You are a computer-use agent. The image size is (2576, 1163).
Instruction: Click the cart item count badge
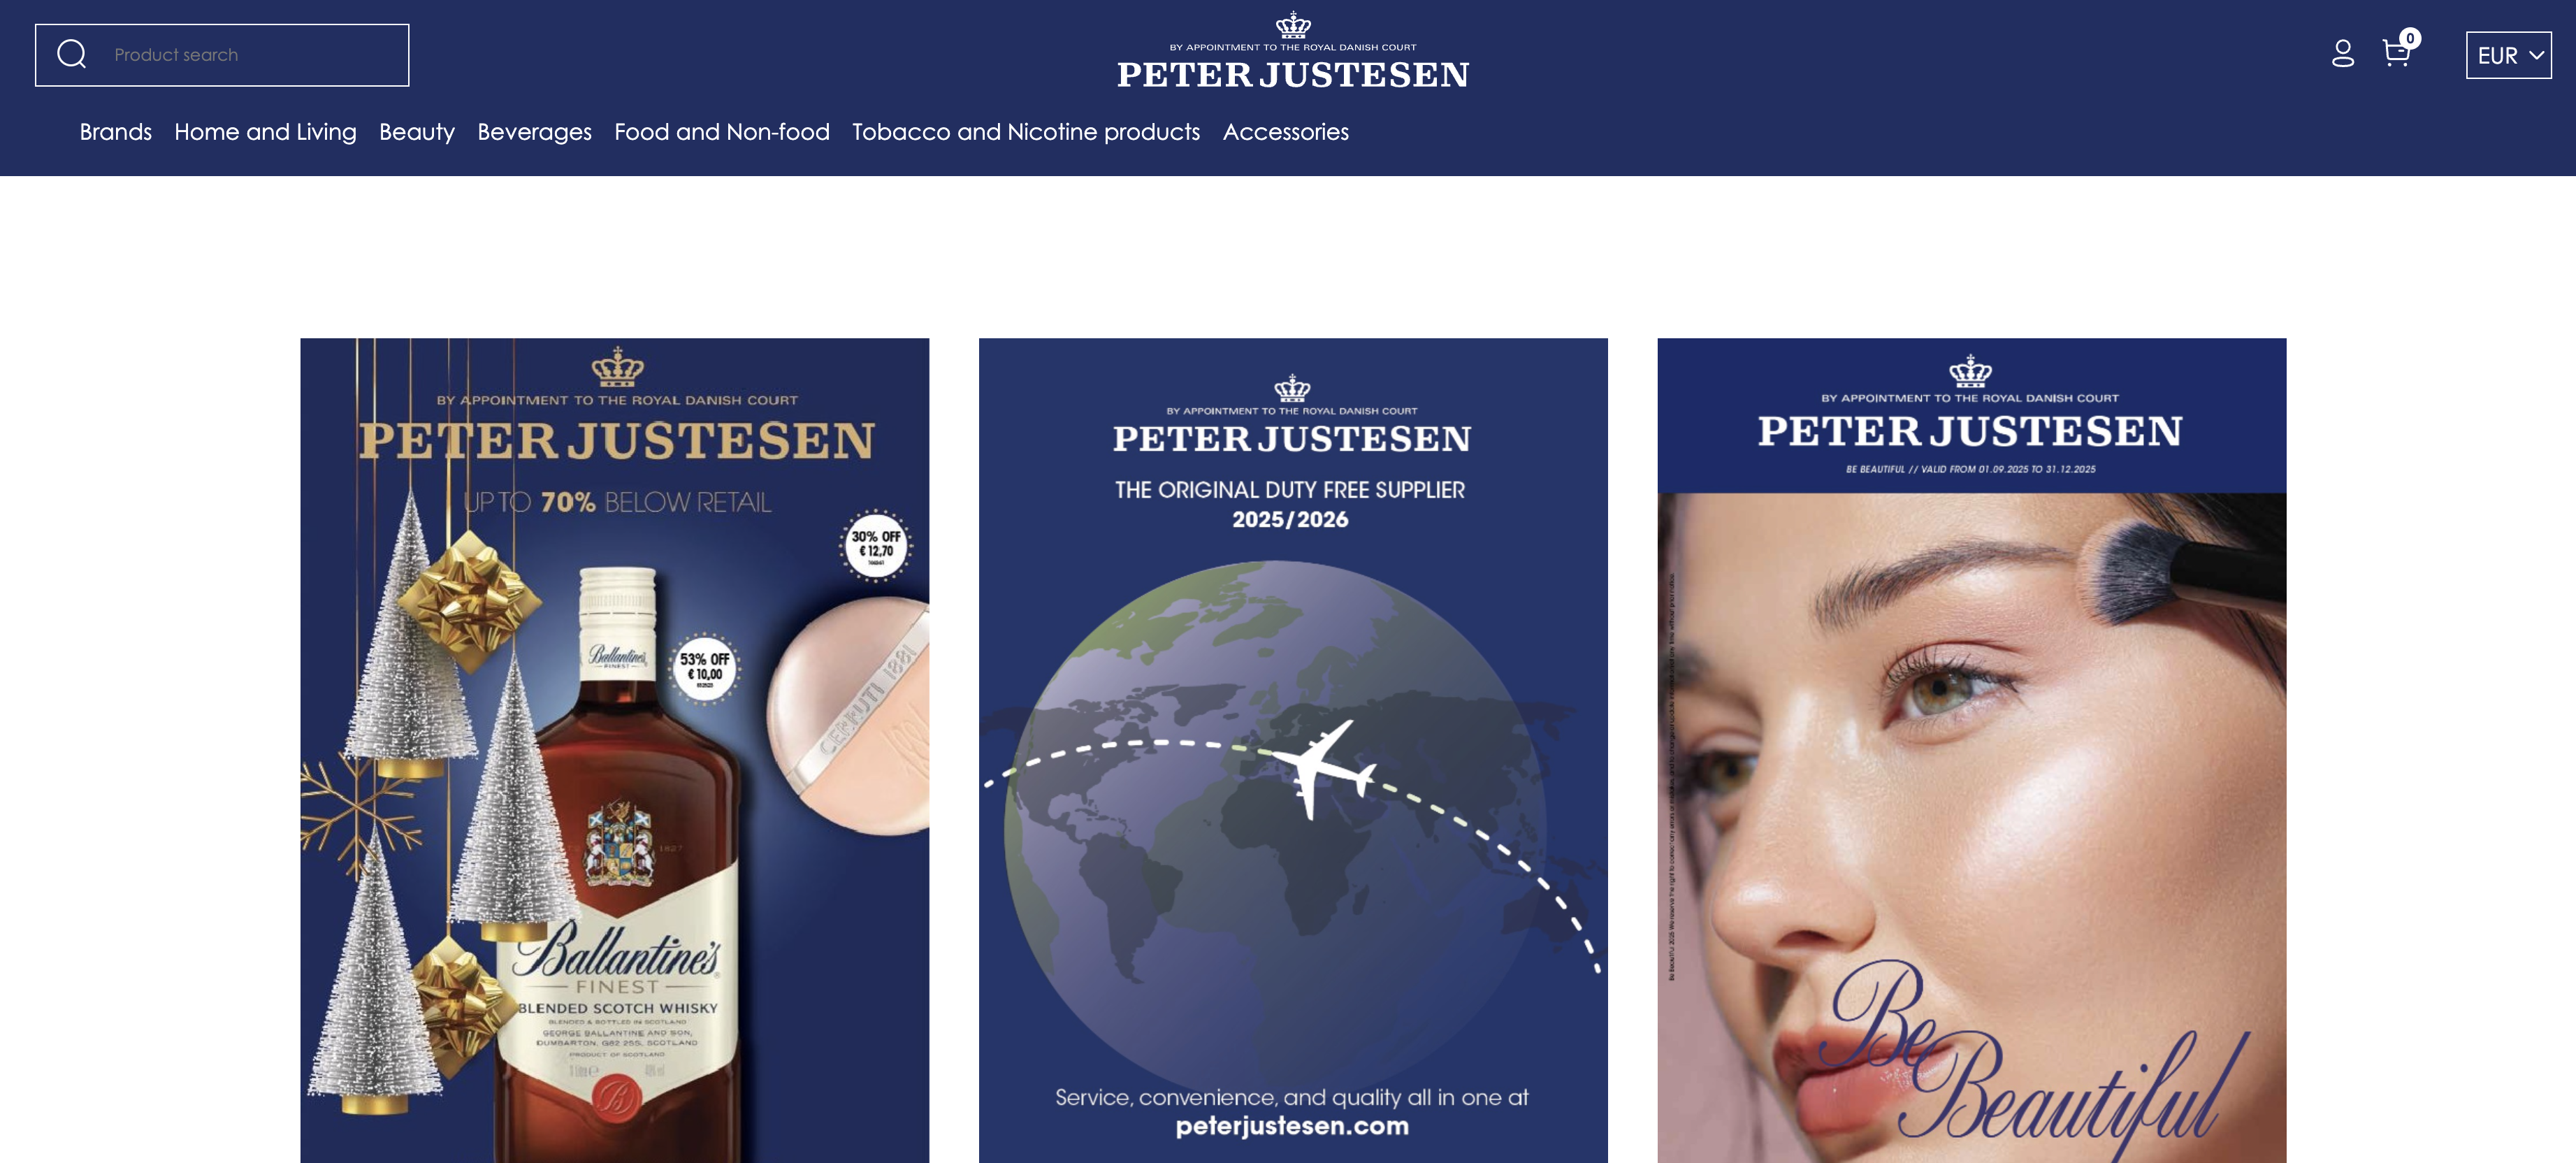coord(2410,39)
